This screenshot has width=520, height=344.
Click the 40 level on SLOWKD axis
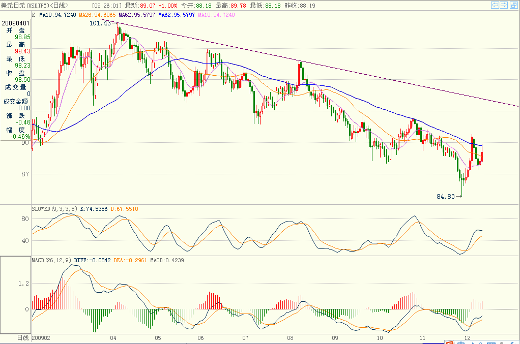pyautogui.click(x=25, y=241)
